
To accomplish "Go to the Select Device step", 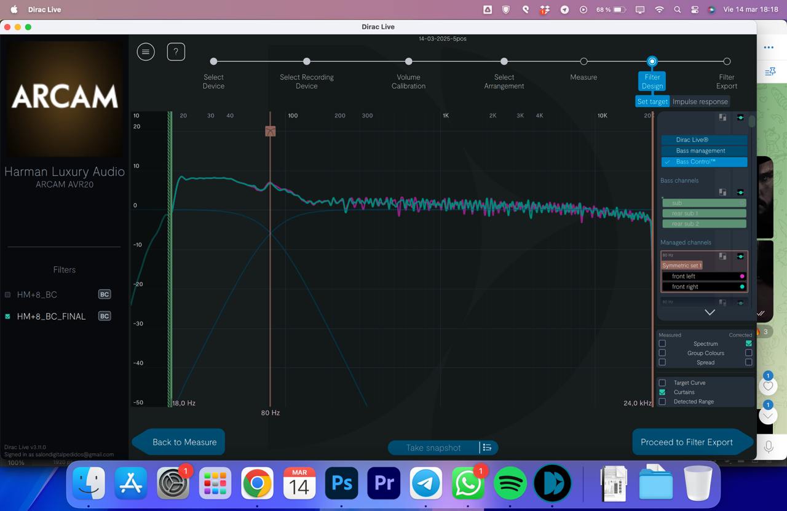I will click(x=213, y=61).
